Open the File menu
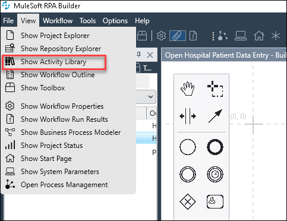The image size is (287, 221). coord(8,21)
